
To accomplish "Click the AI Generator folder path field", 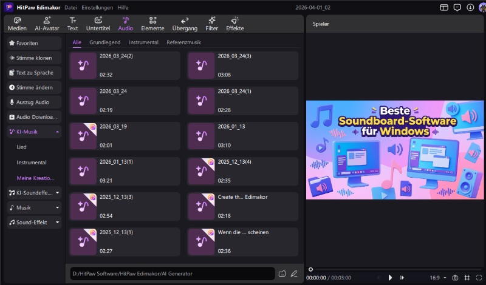I will pos(173,273).
